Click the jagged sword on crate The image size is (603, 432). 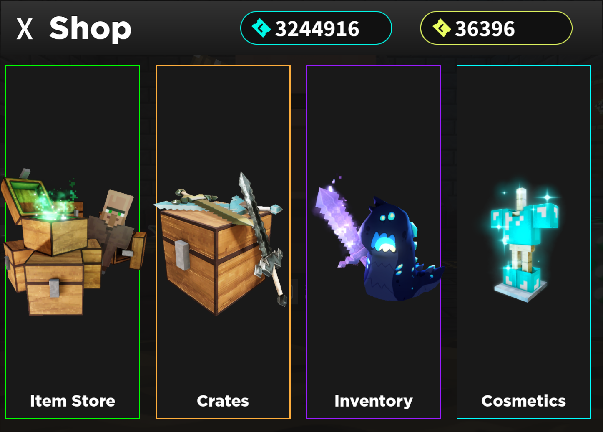pos(261,237)
